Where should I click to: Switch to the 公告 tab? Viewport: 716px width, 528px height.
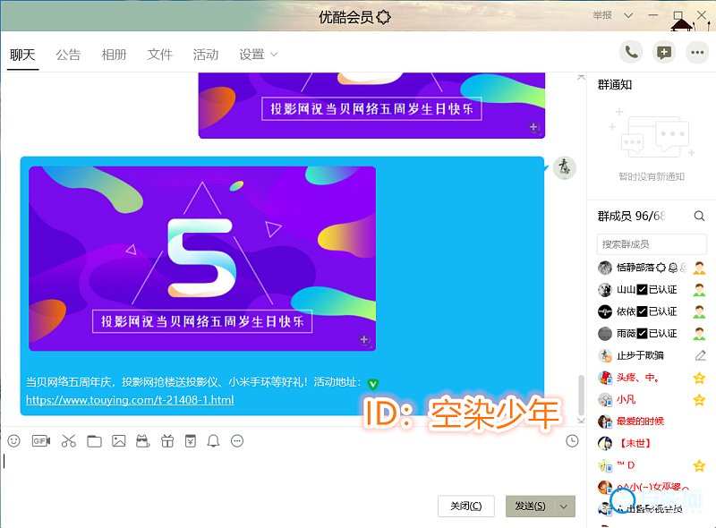coord(68,55)
